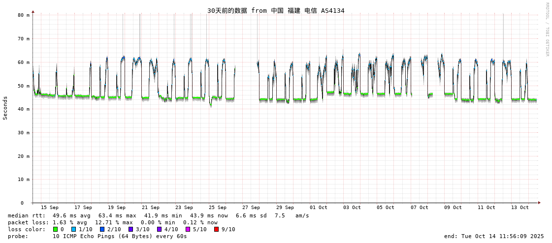Image resolution: width=552 pixels, height=243 pixels.
Task: Click the light blue 1/10 loss swatch
Action: (74, 229)
